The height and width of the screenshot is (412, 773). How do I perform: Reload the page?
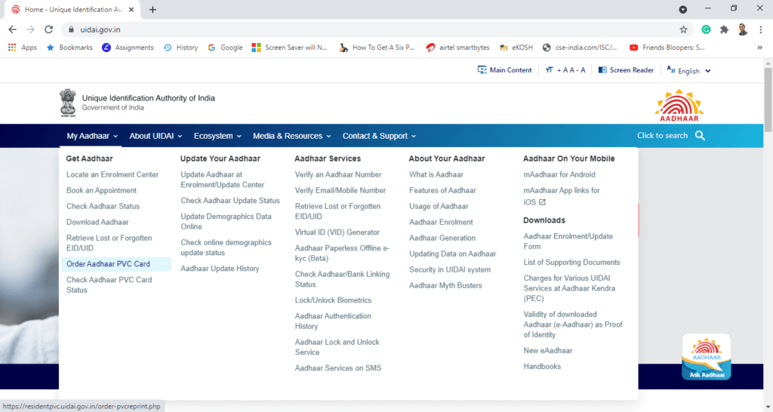click(x=49, y=29)
